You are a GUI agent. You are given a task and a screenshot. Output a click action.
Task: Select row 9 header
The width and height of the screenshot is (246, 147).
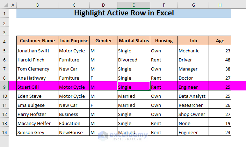coord(4,87)
